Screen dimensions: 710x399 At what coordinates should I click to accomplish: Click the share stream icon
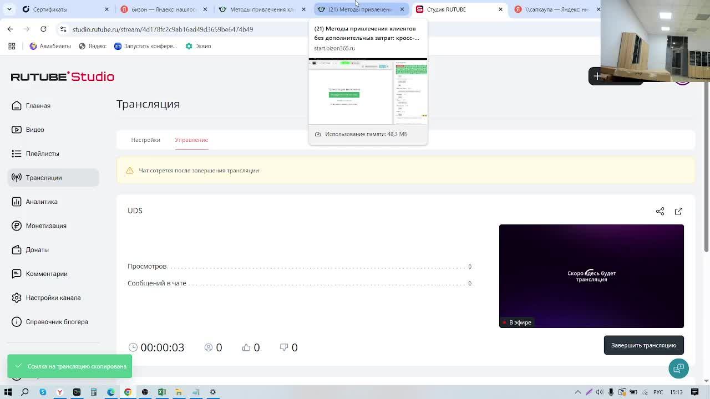(660, 211)
